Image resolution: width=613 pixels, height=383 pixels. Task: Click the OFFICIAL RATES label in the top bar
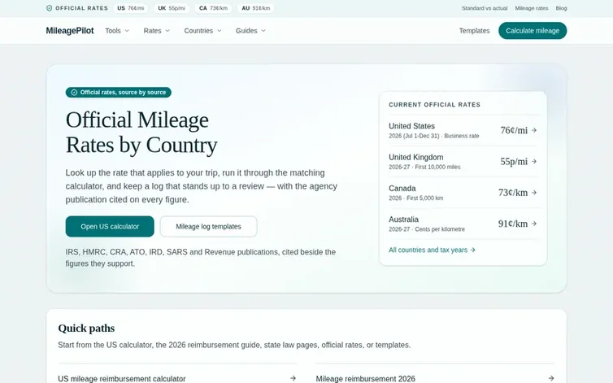81,8
